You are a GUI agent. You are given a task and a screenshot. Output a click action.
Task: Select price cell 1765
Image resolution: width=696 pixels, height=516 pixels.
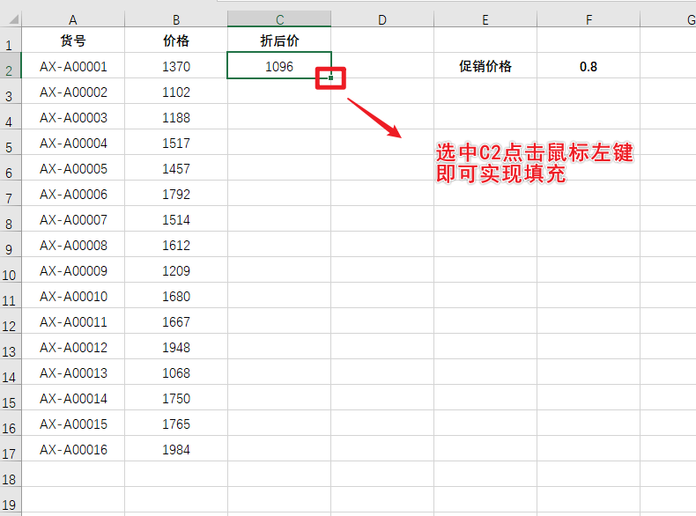(176, 424)
